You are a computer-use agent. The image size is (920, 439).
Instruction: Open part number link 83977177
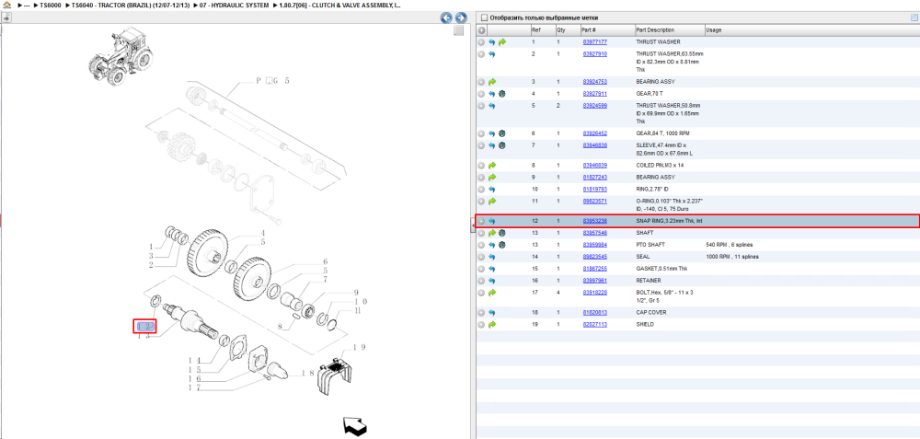pos(594,42)
